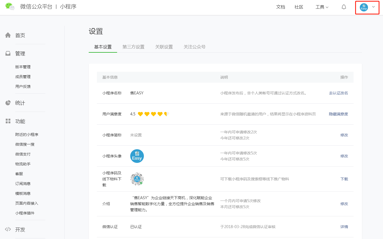Image resolution: width=383 pixels, height=239 pixels.
Task: Click the account avatar in header
Action: [x=364, y=7]
